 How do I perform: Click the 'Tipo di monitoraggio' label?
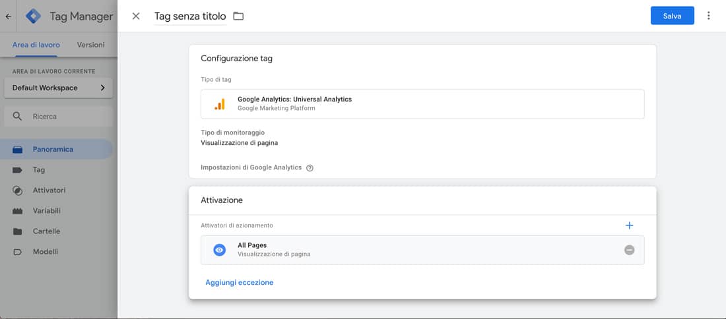coord(232,132)
